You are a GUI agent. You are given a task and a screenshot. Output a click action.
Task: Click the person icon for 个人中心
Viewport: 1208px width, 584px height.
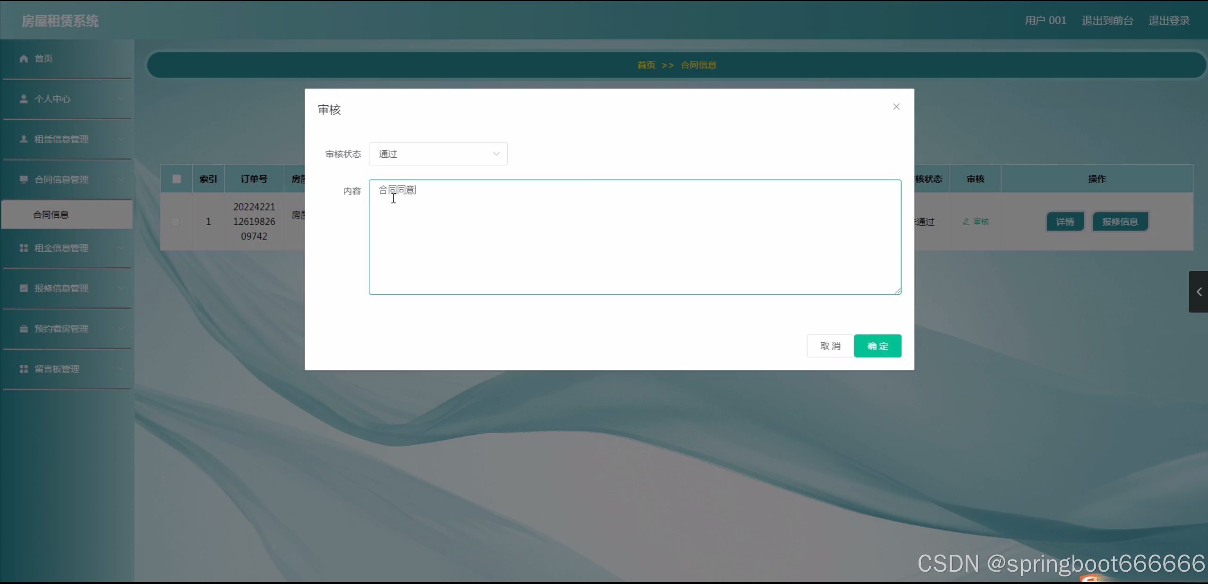tap(24, 99)
